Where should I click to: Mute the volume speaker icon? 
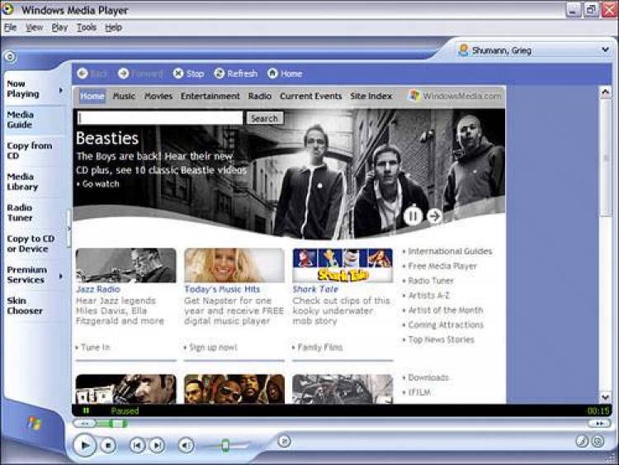pyautogui.click(x=186, y=446)
